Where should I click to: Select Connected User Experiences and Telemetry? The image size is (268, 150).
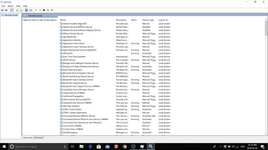pyautogui.click(x=82, y=122)
